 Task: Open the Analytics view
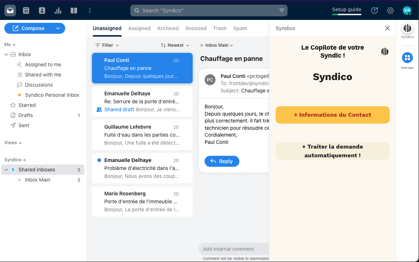tap(58, 10)
